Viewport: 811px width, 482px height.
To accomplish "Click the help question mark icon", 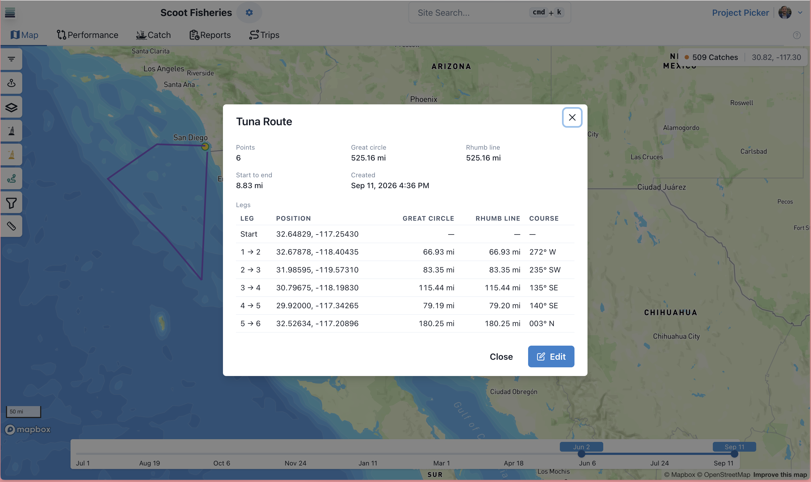I will [x=796, y=35].
